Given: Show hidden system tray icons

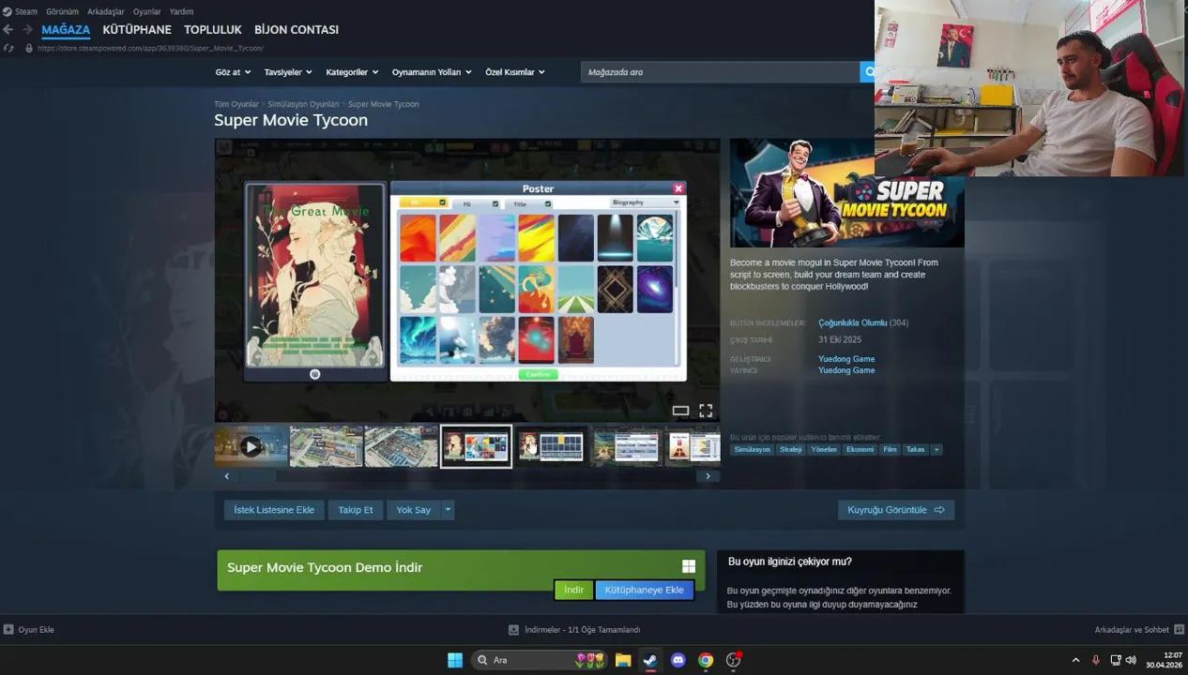Looking at the screenshot, I should [1075, 660].
